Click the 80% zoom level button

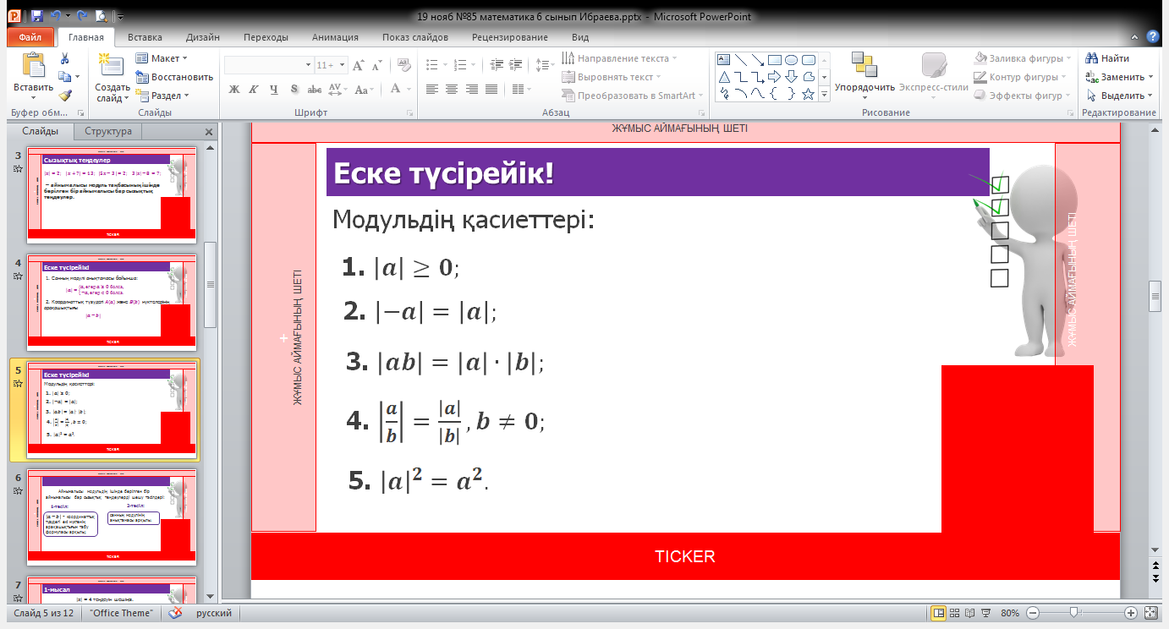point(1011,613)
